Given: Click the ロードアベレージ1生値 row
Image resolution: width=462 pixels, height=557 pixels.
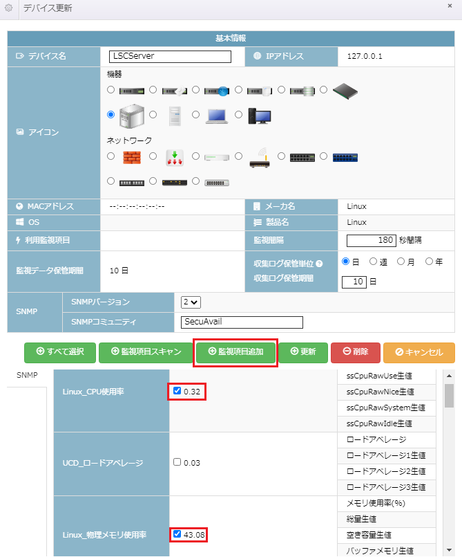Looking at the screenshot, I should point(387,455).
